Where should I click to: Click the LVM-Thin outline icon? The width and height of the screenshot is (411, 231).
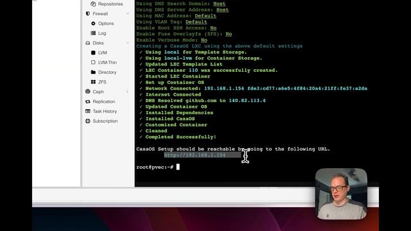pyautogui.click(x=93, y=63)
